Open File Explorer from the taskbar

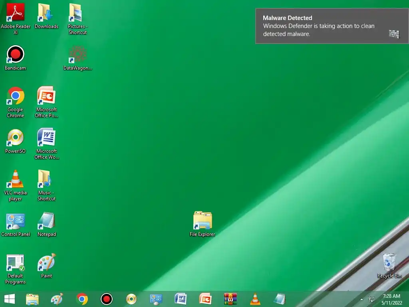coord(32,299)
